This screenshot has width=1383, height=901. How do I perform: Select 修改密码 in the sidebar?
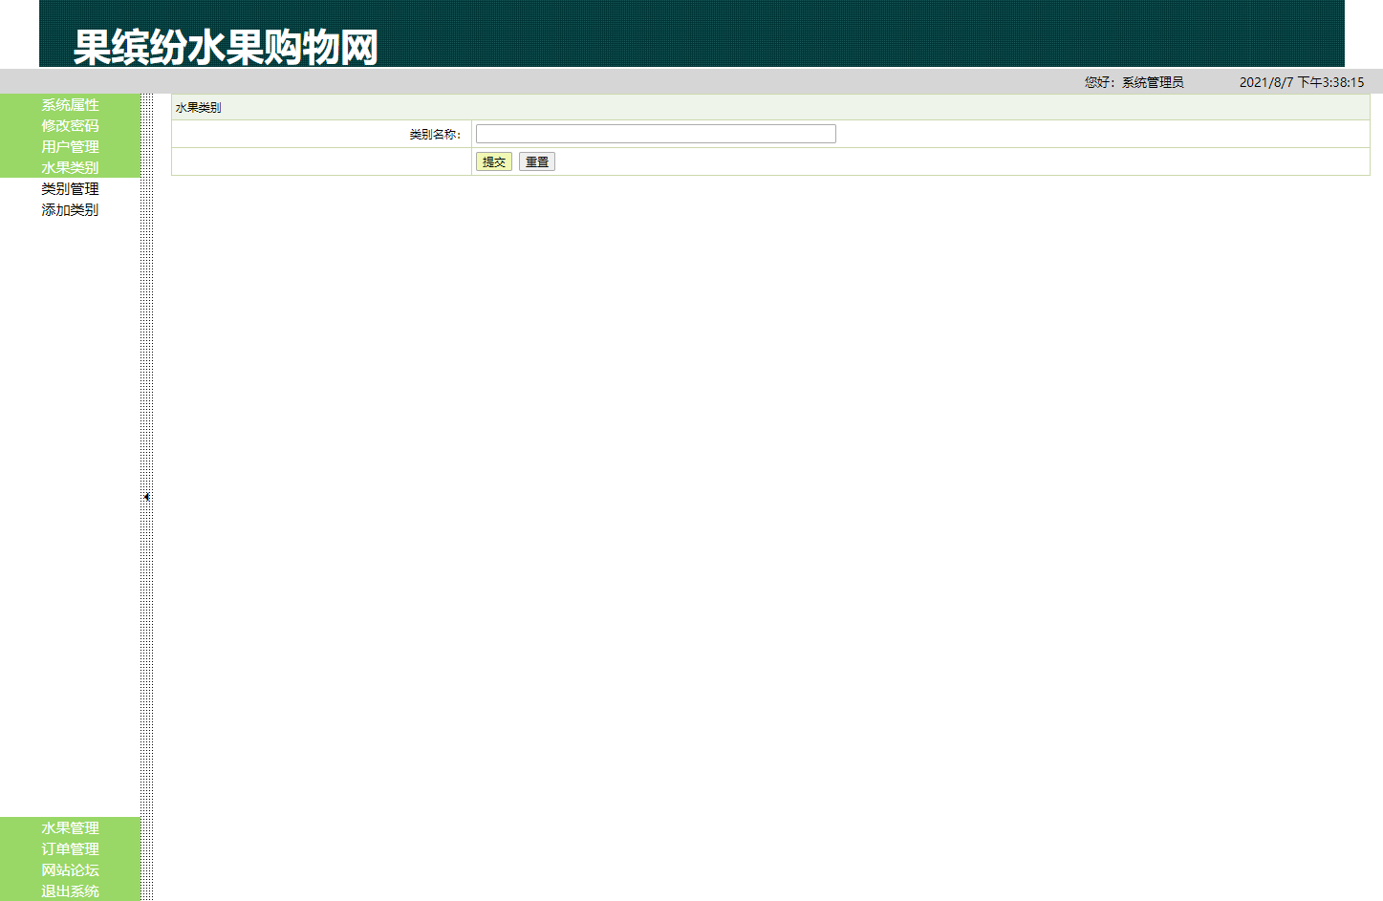point(69,126)
